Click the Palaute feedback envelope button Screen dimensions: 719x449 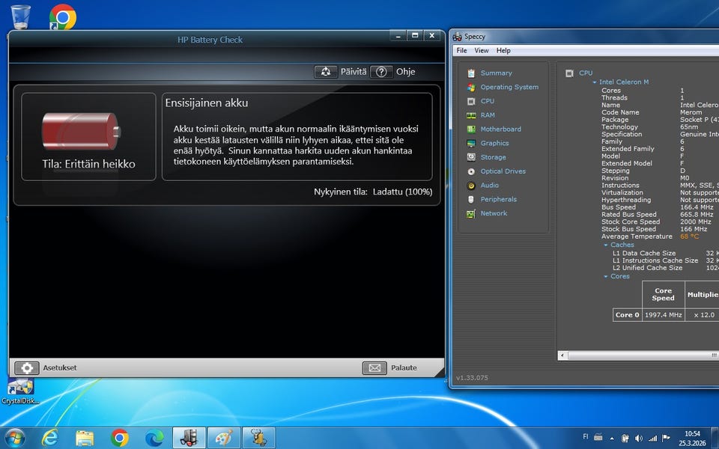tap(374, 368)
